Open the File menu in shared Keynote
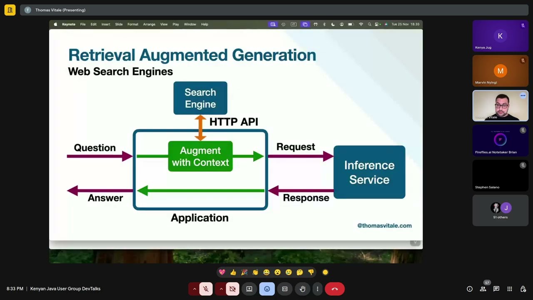533x300 pixels. point(83,24)
